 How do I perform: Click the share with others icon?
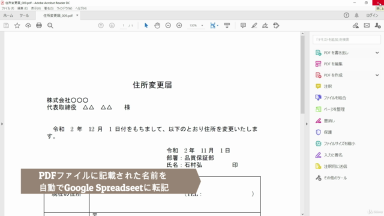pyautogui.click(x=377, y=25)
